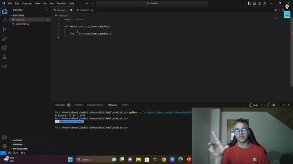Close the terminal panel

point(288,105)
